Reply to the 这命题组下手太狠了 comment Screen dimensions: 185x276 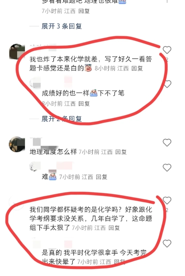click(114, 228)
